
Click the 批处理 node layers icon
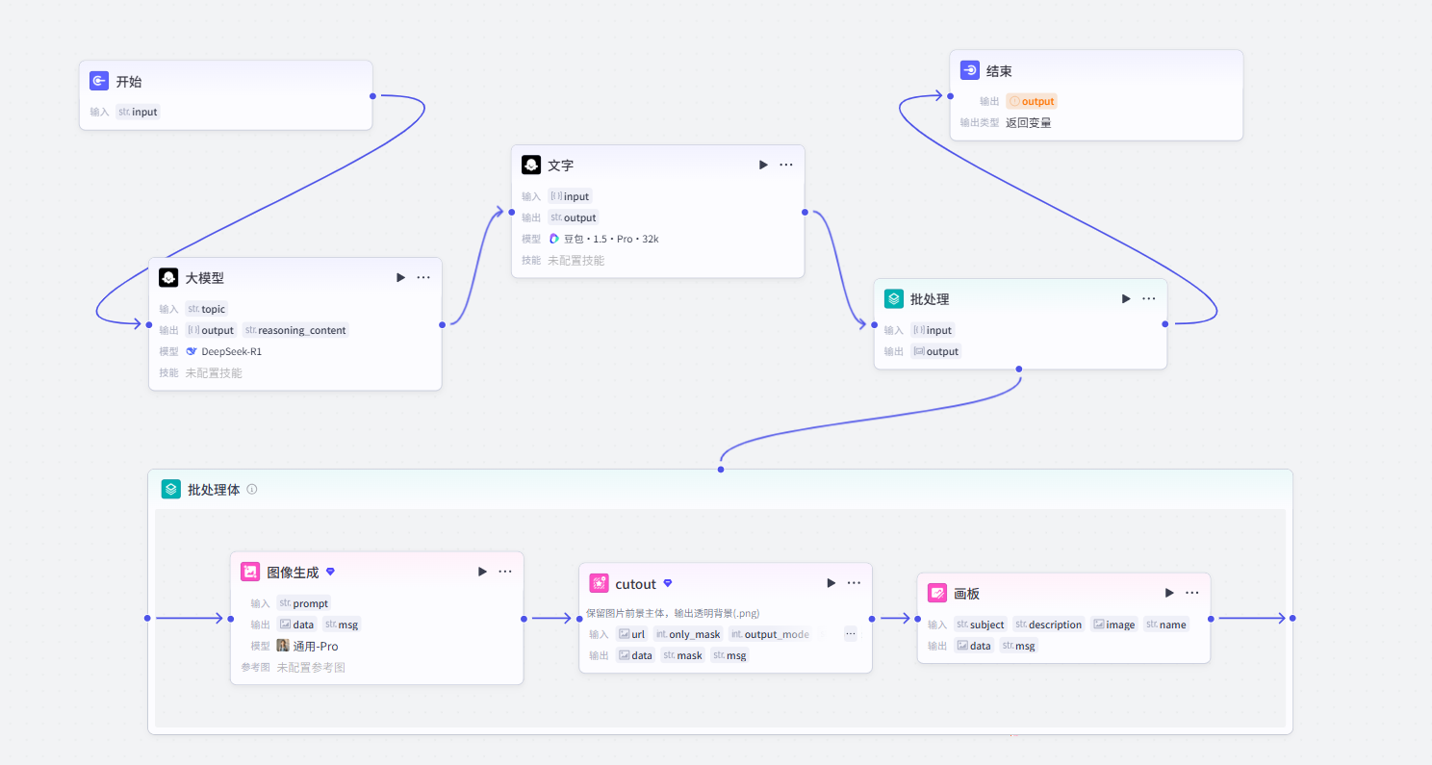click(x=894, y=298)
